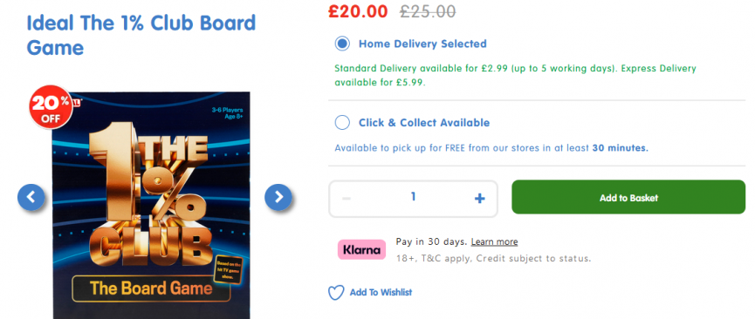Show the previous product image
The image size is (755, 319).
(x=31, y=197)
